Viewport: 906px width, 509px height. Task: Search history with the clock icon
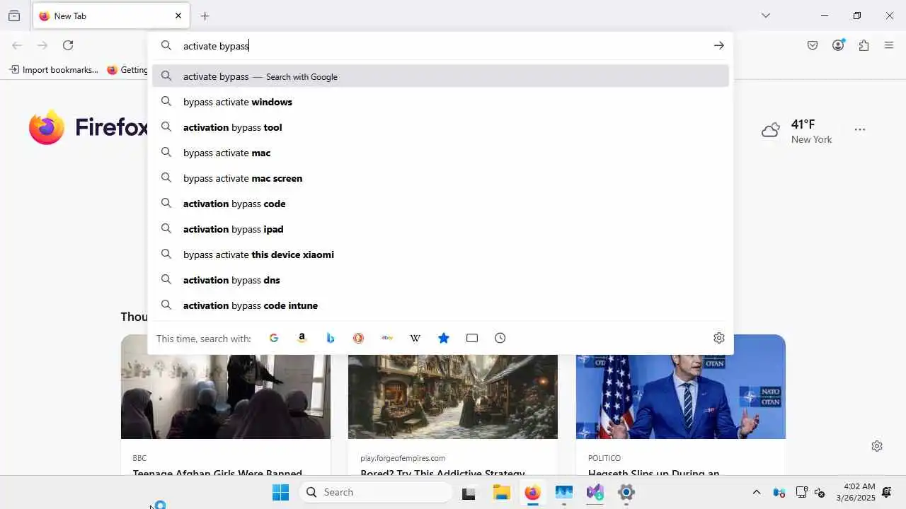(500, 338)
